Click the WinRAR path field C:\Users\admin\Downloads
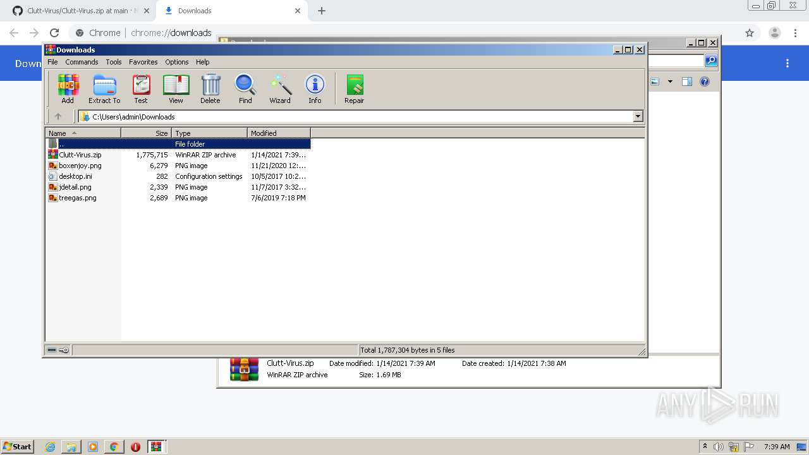The image size is (809, 455). pyautogui.click(x=361, y=116)
